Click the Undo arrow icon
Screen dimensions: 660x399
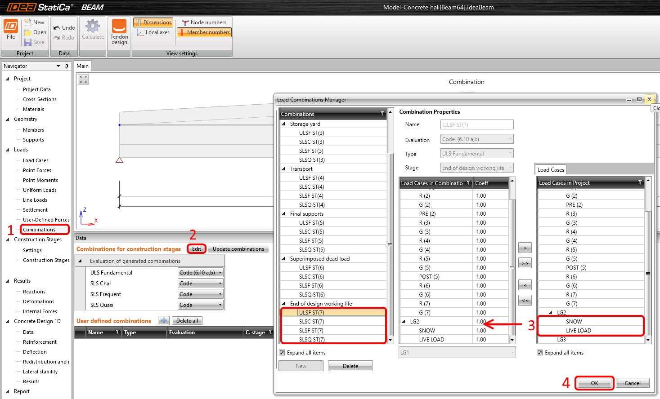57,28
